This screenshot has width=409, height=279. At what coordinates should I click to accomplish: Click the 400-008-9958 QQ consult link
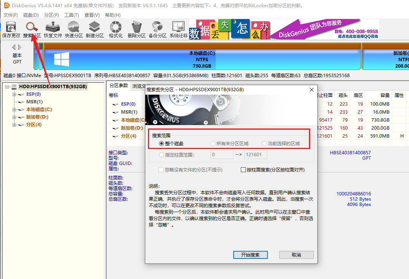tap(356, 34)
